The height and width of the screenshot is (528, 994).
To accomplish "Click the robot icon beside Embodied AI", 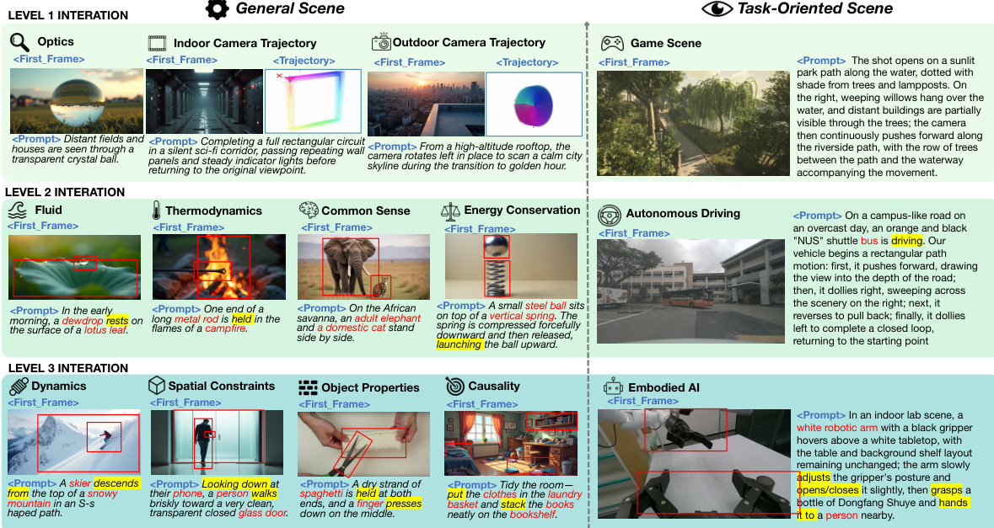I will (613, 387).
